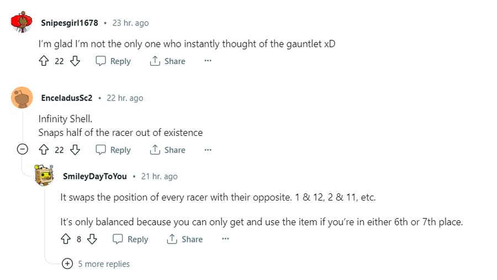The width and height of the screenshot is (497, 280).
Task: Upvote Snipesgirl1678's gauntlet comment
Action: tap(44, 61)
